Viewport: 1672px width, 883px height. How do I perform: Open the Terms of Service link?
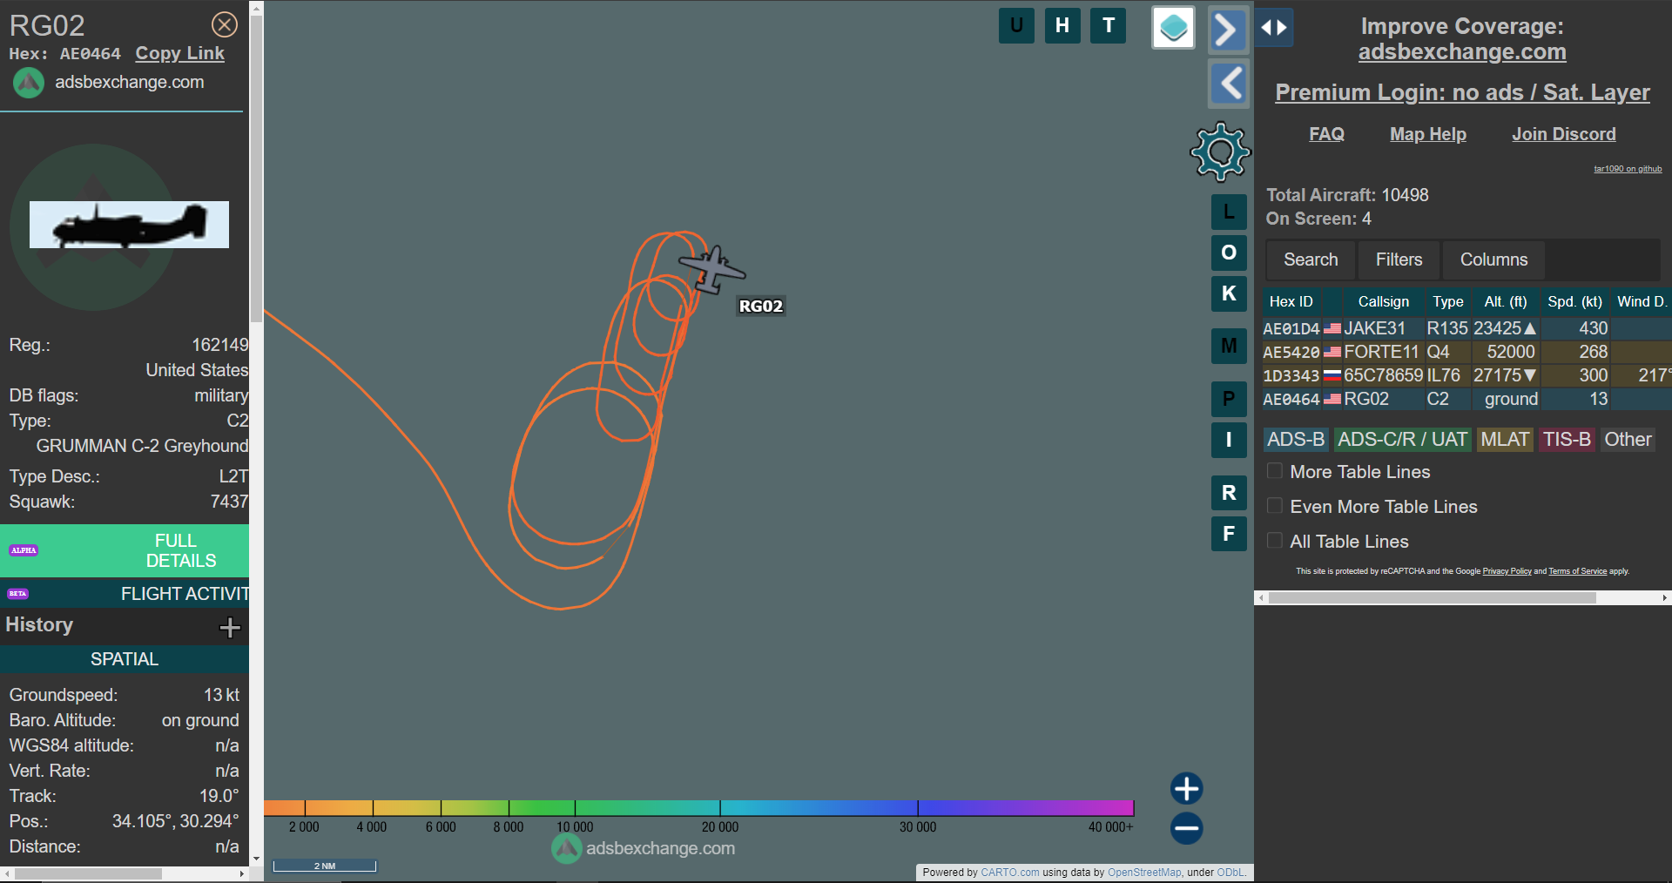1577,571
